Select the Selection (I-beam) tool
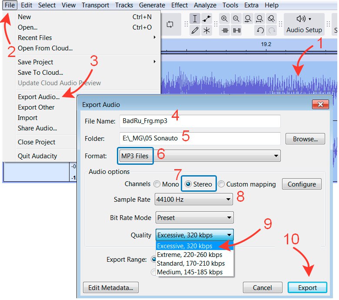The width and height of the screenshot is (339, 300). [195, 19]
